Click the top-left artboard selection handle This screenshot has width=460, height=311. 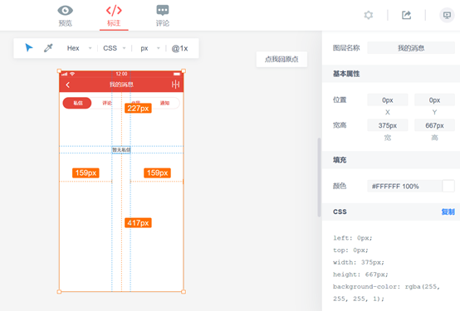[59, 70]
